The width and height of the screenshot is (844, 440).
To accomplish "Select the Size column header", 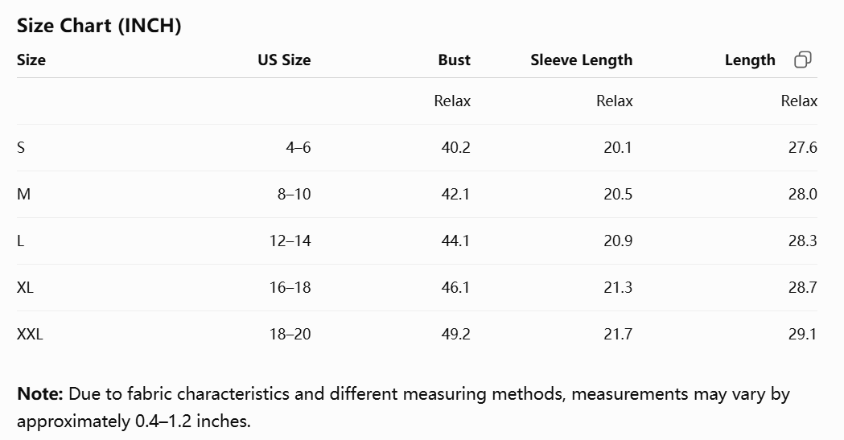I will tap(31, 60).
